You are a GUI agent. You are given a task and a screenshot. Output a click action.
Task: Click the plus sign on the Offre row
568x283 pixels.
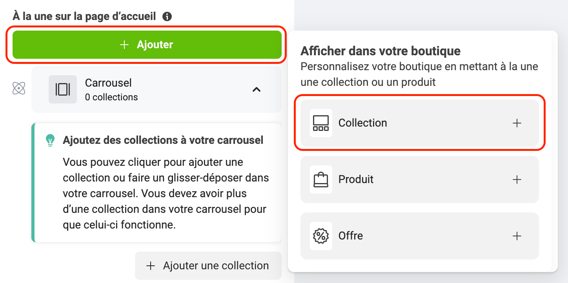517,236
